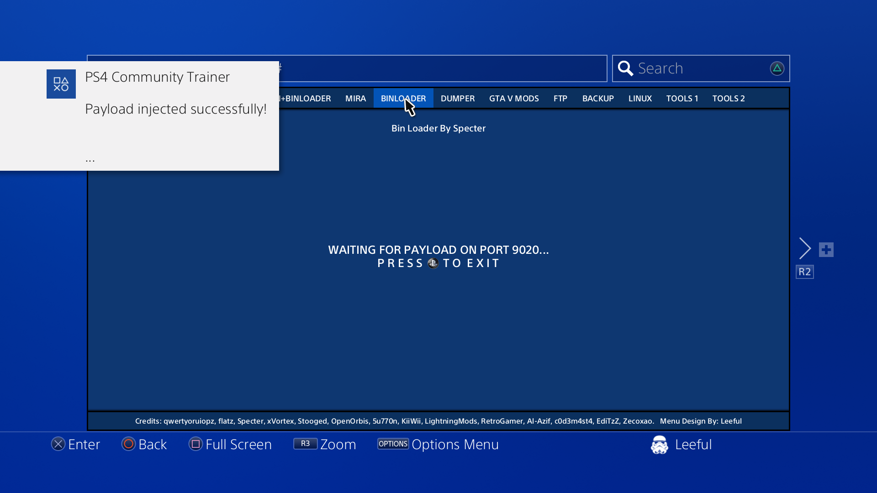
Task: Select the GTA V MODS tab
Action: [514, 99]
